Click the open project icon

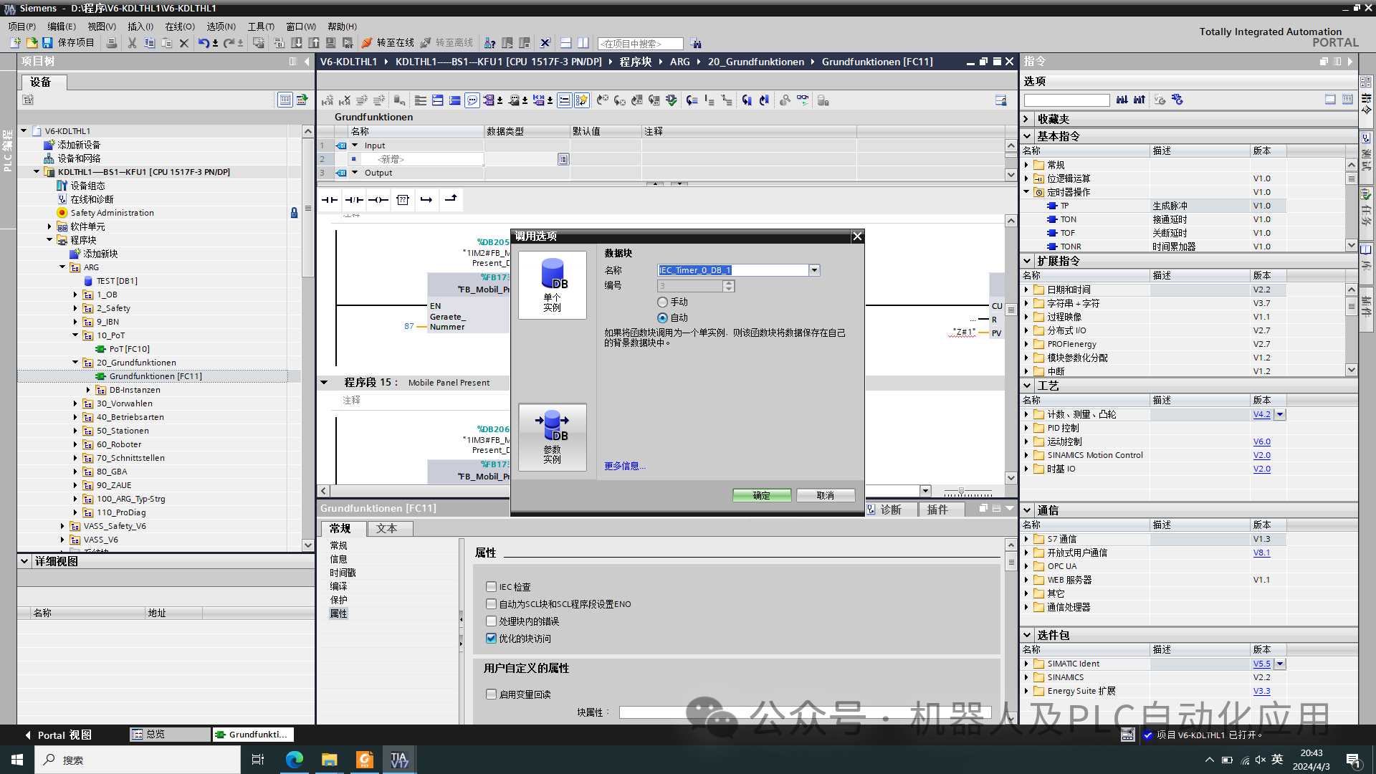(x=32, y=43)
